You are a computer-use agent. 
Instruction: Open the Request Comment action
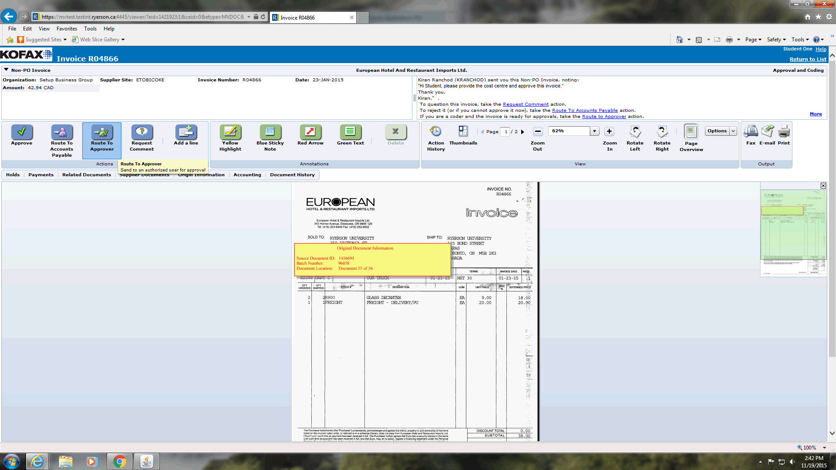tap(142, 132)
